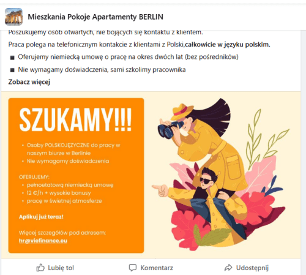Click the thumbs-up Like icon

tap(40, 268)
